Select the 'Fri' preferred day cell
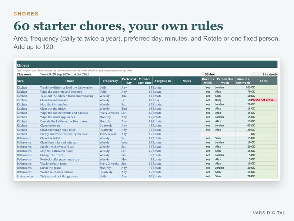Image resolution: width=294 pixels, height=221 pixels. 129,100
